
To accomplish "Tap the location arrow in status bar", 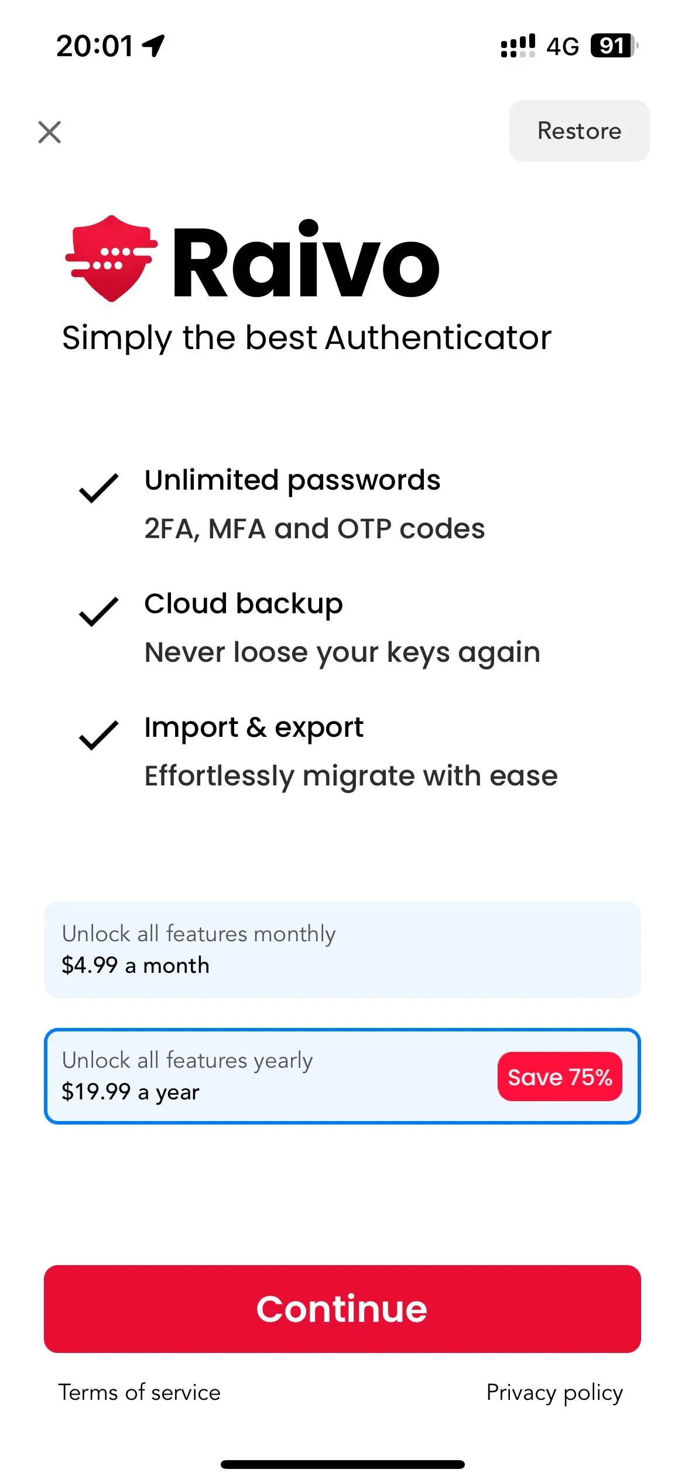I will coord(154,46).
